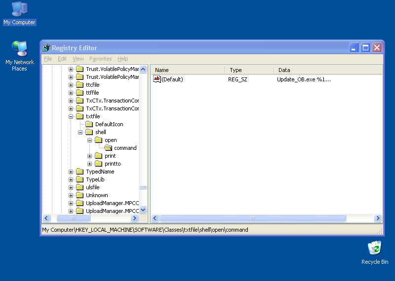Expand the Unknown key

pos(71,195)
